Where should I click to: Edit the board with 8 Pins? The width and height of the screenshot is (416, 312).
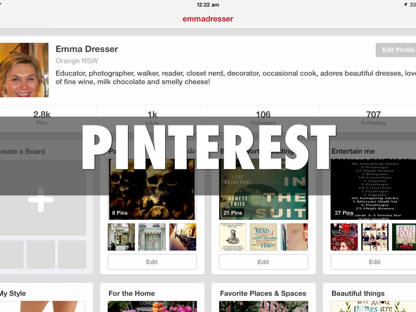click(x=152, y=262)
